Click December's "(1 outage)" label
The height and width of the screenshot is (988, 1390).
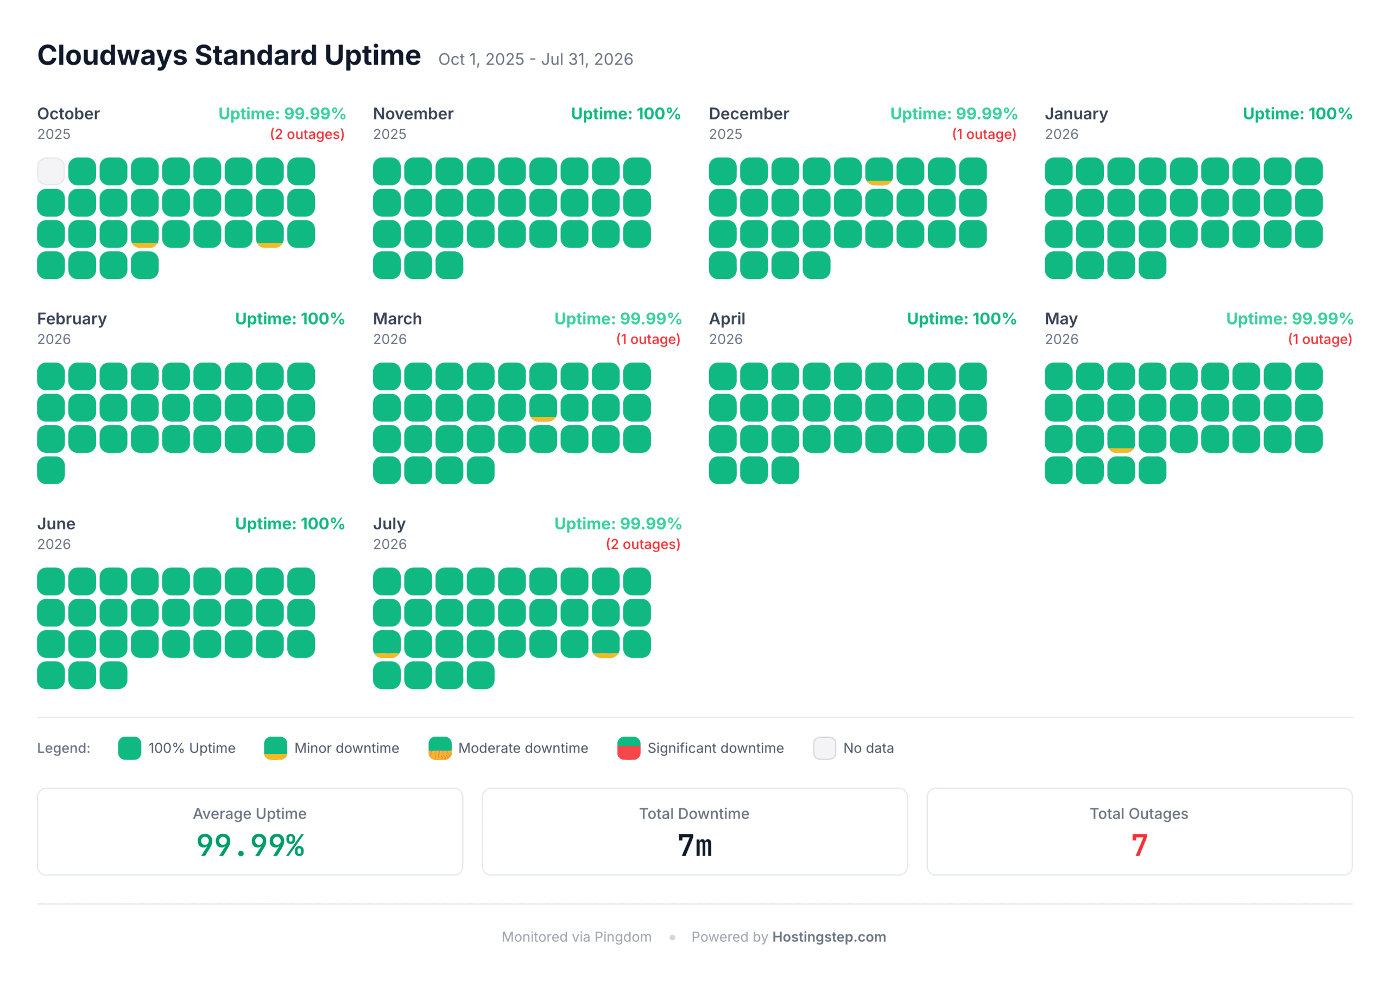[984, 134]
